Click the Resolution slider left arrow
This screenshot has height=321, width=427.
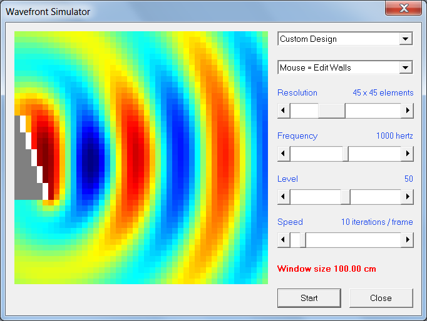[284, 111]
